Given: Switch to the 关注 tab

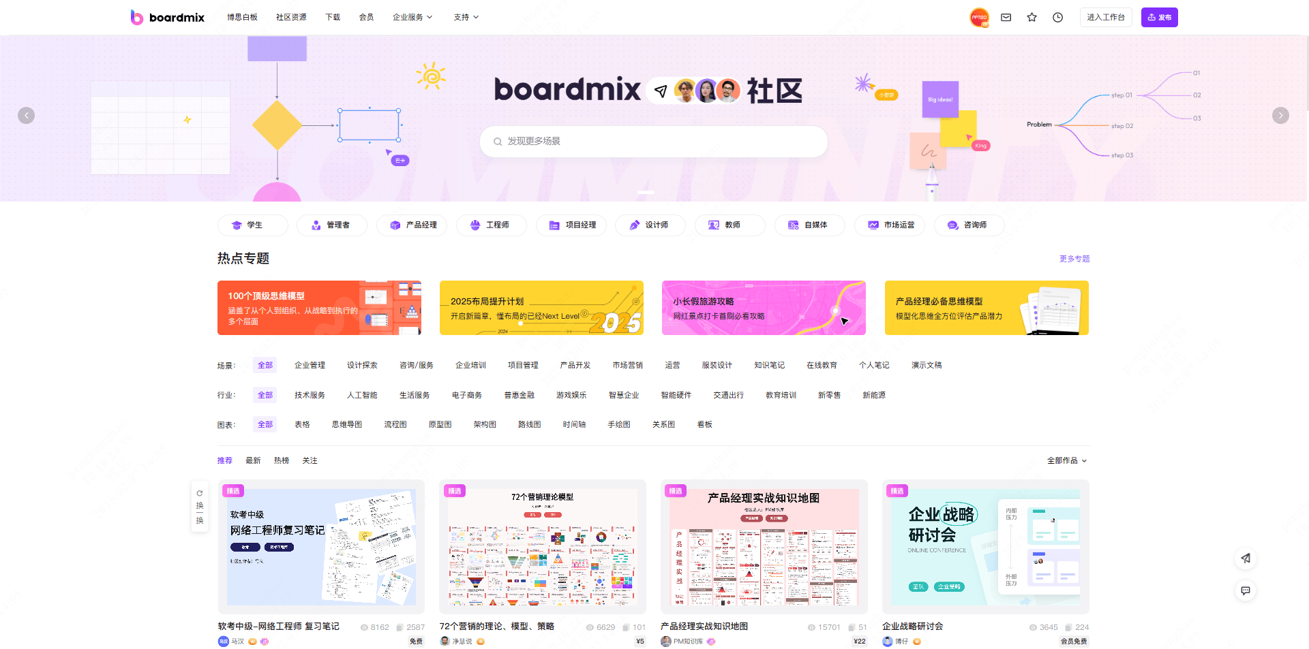Looking at the screenshot, I should click(310, 461).
